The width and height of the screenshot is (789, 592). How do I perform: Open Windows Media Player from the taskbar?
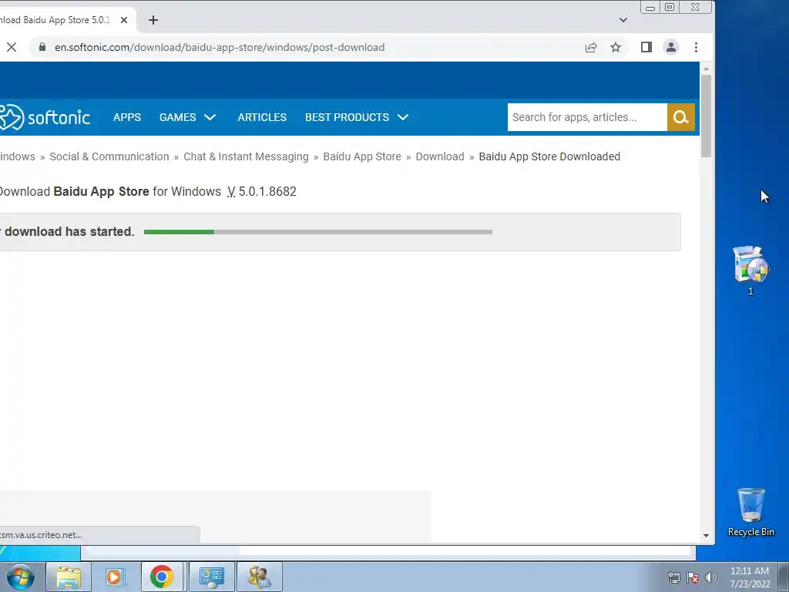[x=115, y=577]
